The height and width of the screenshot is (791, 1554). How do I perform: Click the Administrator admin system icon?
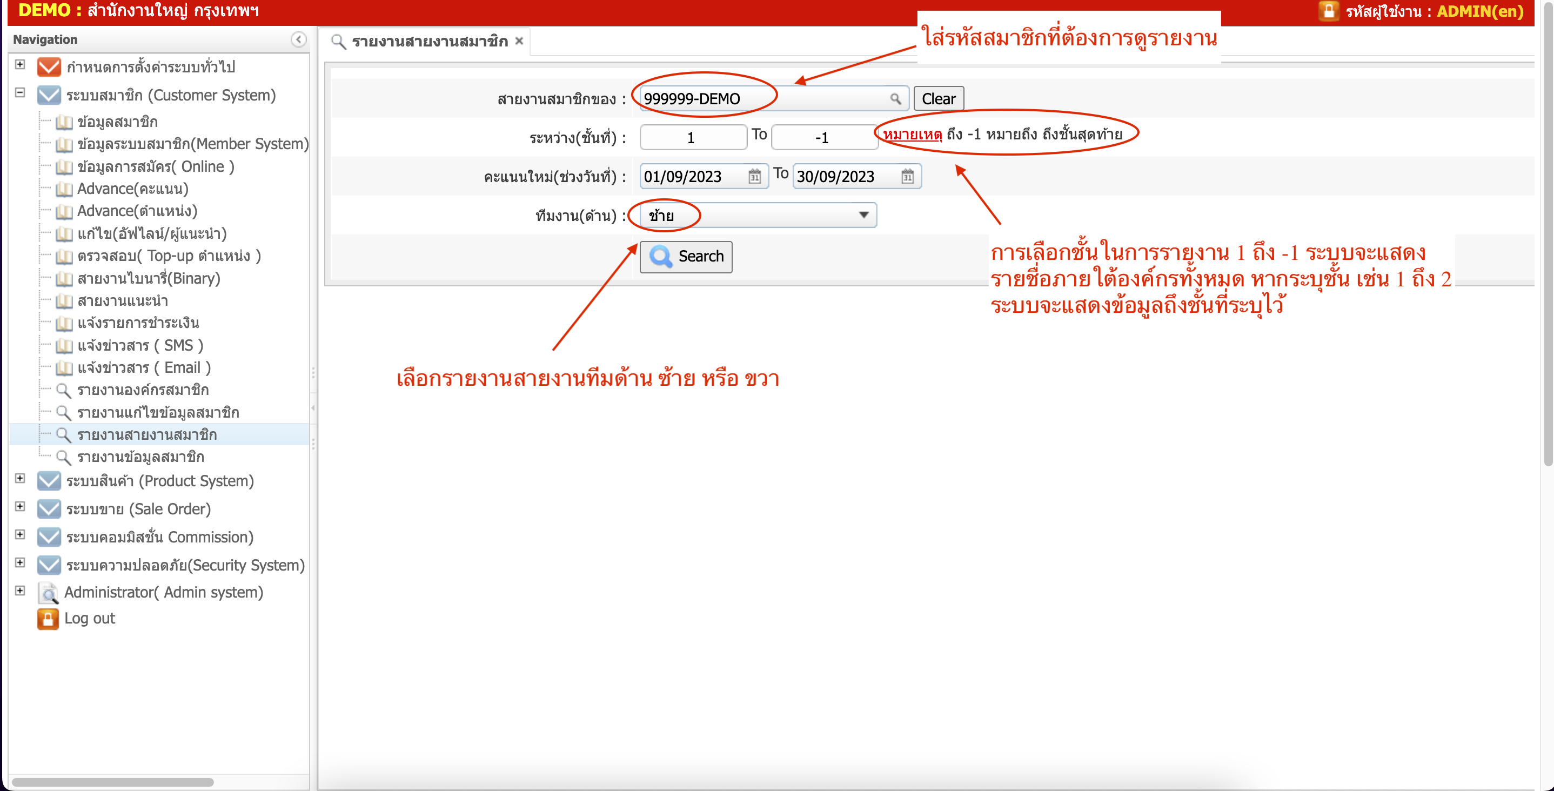tap(48, 593)
